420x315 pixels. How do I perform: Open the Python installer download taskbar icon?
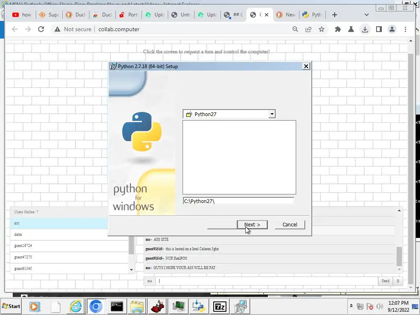[199, 306]
